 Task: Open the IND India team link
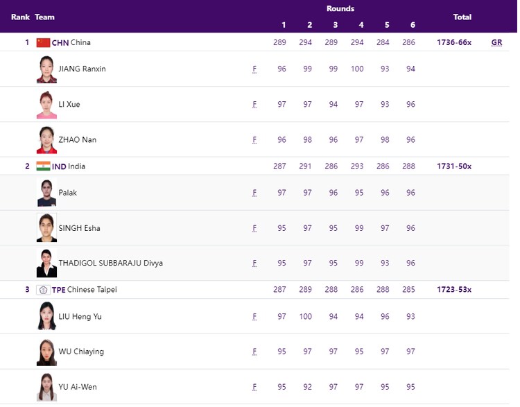(x=69, y=166)
